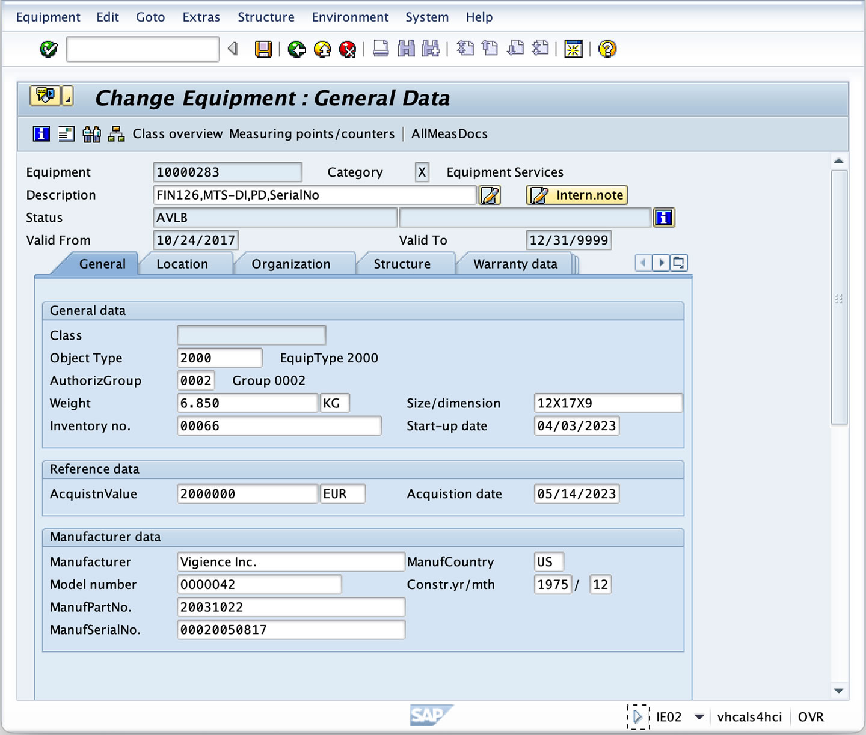Screen dimensions: 866x735
Task: Open the Help question mark icon
Action: pos(607,49)
